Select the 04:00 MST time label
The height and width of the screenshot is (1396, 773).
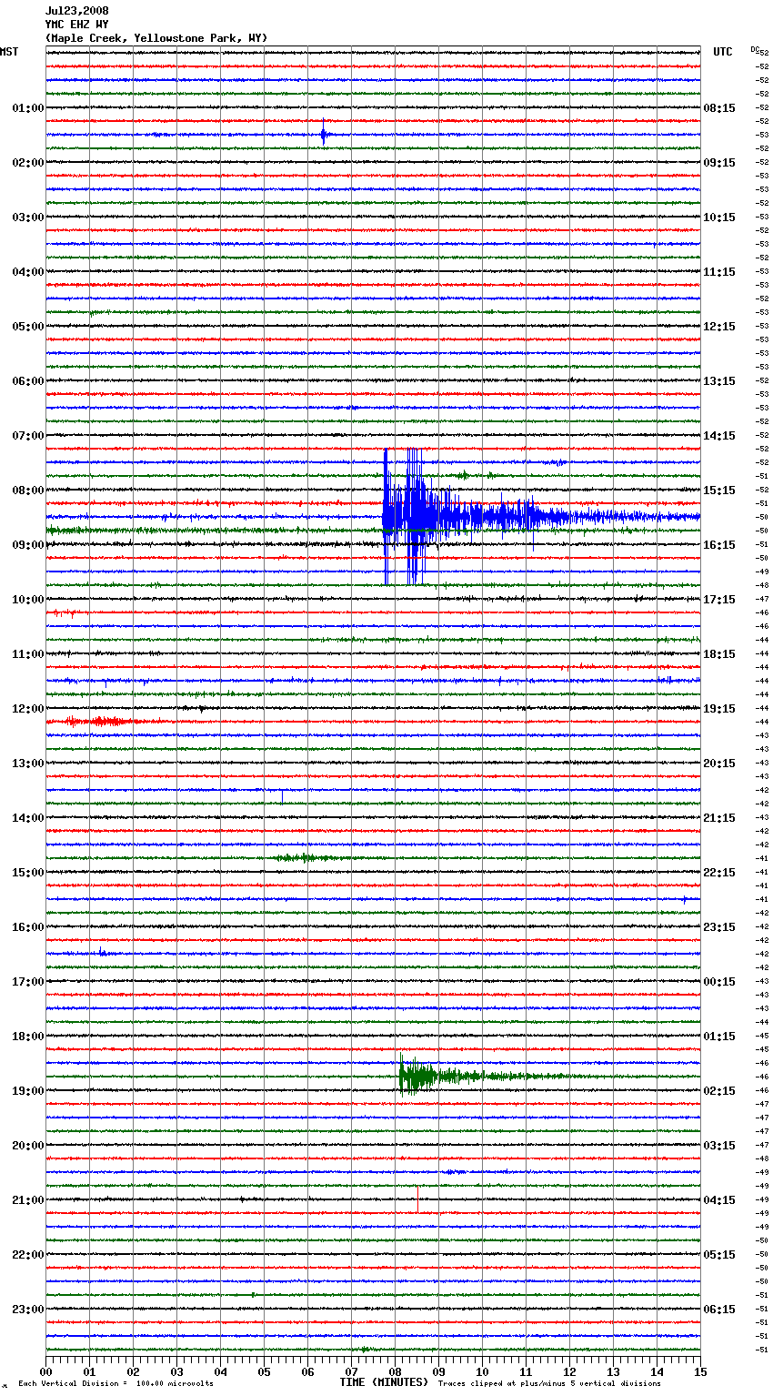click(28, 272)
